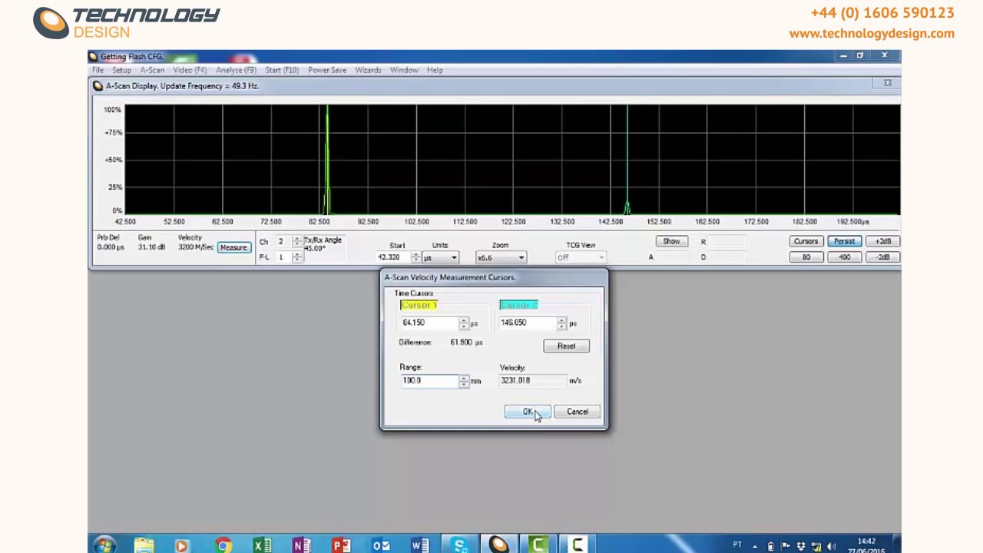Click the Windows Start orb
The width and height of the screenshot is (983, 553).
pos(104,545)
